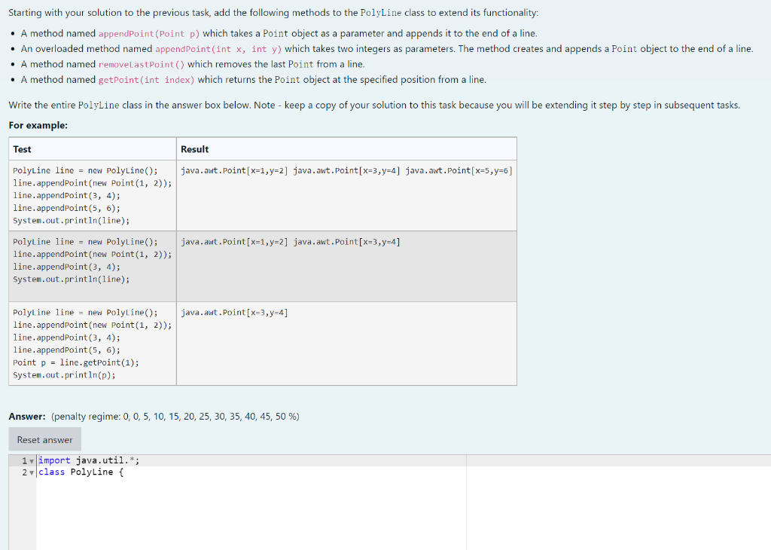
Task: Click the fold triangle next to import statement
Action: tap(31, 460)
